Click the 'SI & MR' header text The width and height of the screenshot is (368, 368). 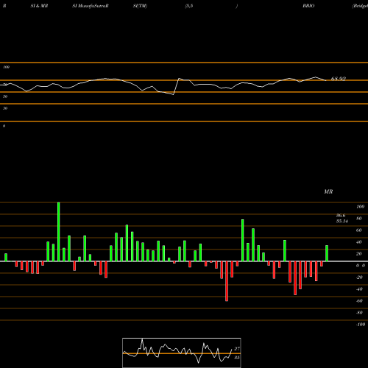point(39,6)
